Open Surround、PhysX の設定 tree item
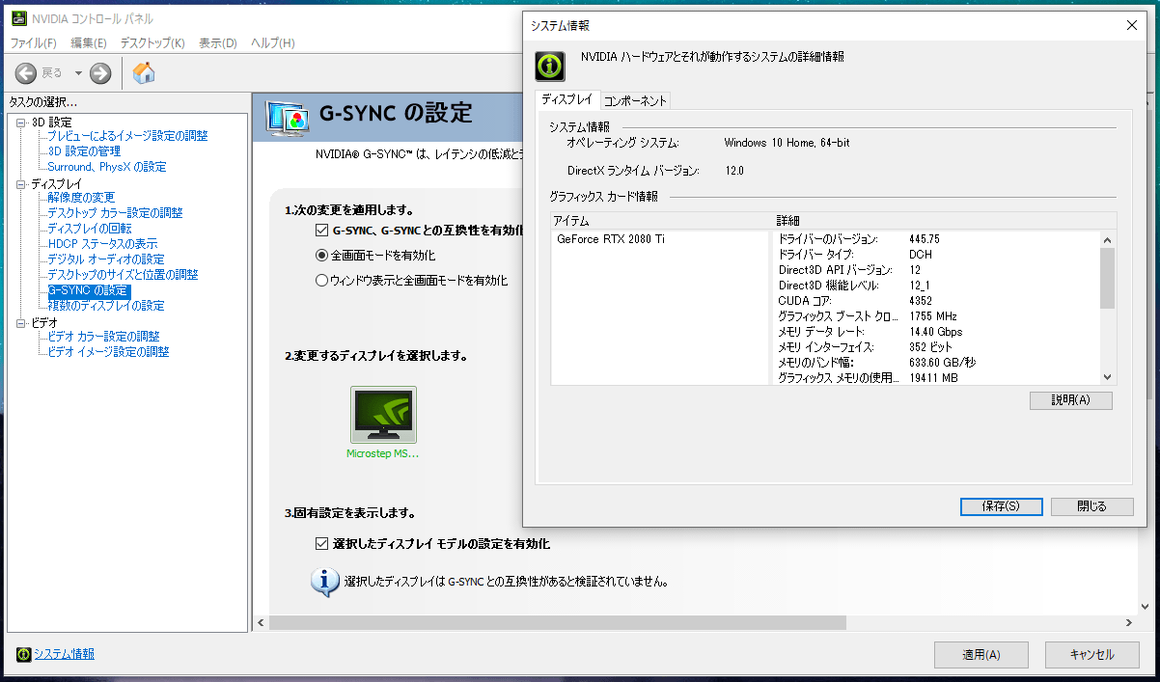The image size is (1160, 682). click(107, 167)
